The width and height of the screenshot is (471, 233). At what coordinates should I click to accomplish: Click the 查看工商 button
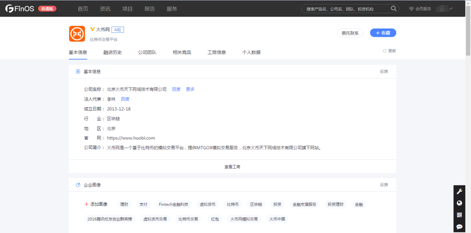pos(232,167)
